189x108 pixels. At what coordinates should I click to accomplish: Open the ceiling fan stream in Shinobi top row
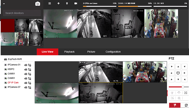point(60,24)
